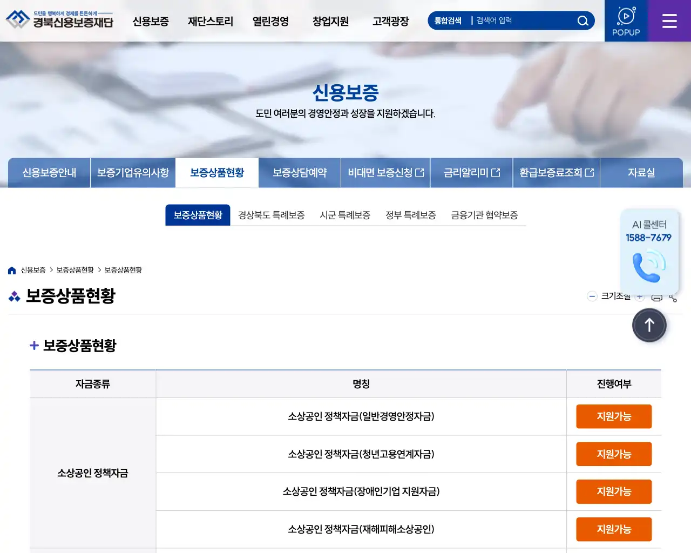Open the POPUP viewer icon
691x553 pixels.
pos(626,21)
